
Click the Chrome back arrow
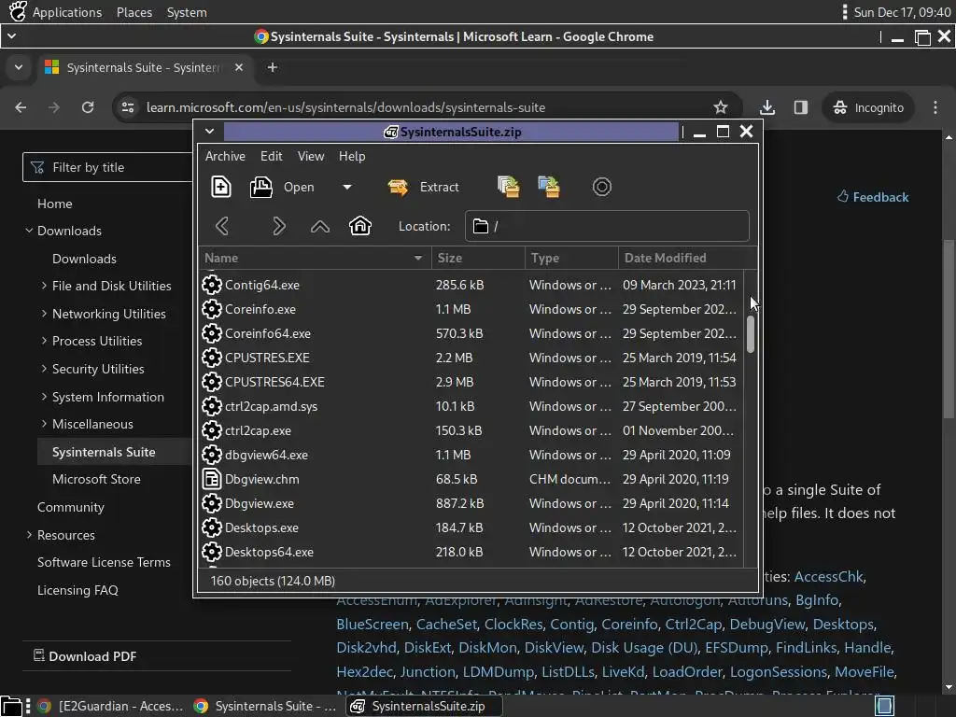click(x=21, y=107)
